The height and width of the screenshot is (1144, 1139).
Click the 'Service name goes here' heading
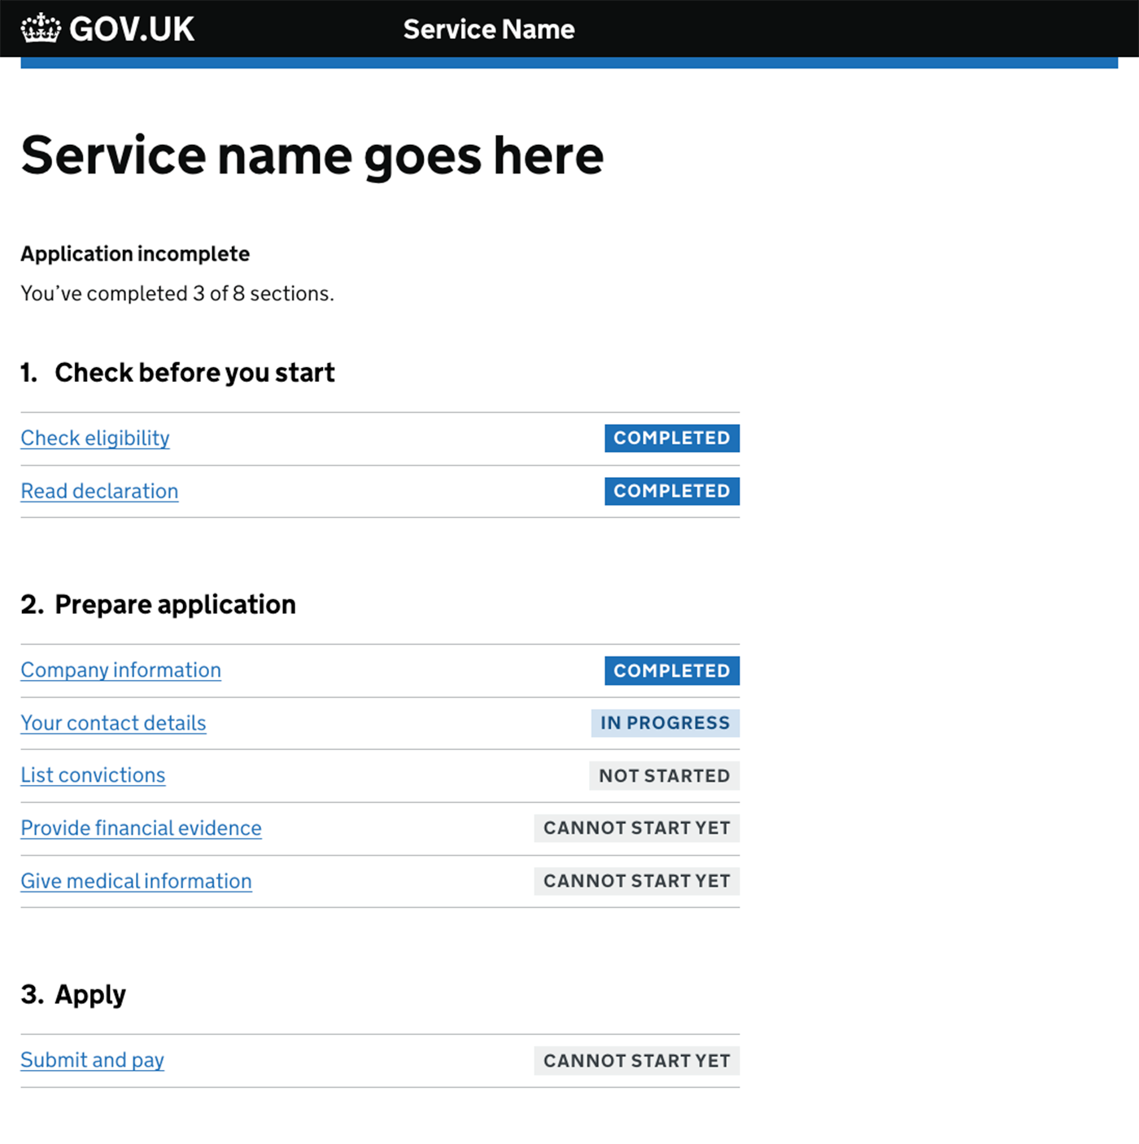pos(312,156)
